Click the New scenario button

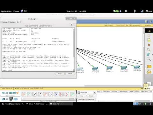pos(82,96)
